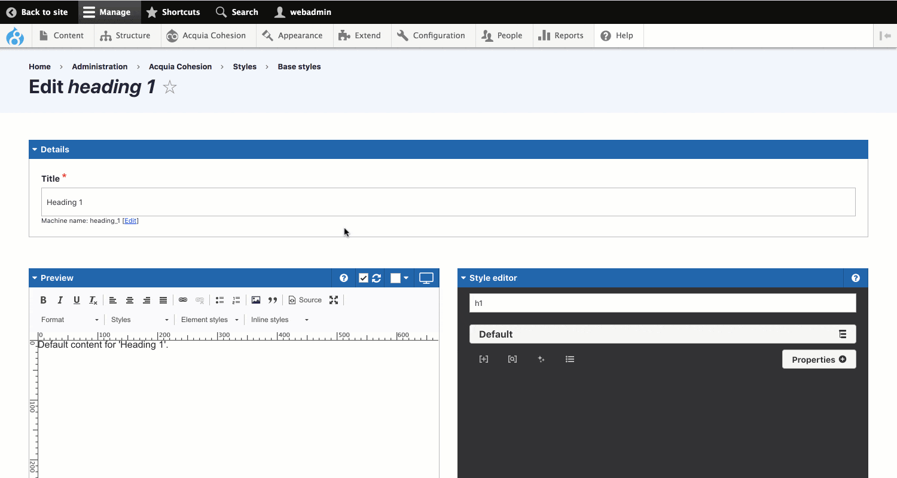Insert a bulleted list
The width and height of the screenshot is (897, 478).
(219, 300)
